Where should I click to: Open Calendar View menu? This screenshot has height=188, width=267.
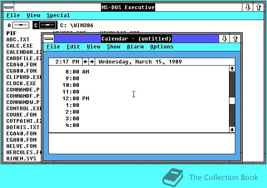93,47
